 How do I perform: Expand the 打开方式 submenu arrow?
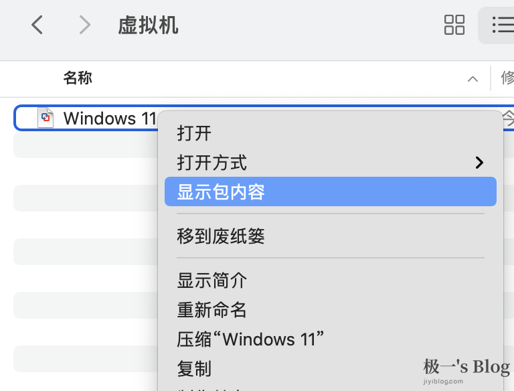479,163
